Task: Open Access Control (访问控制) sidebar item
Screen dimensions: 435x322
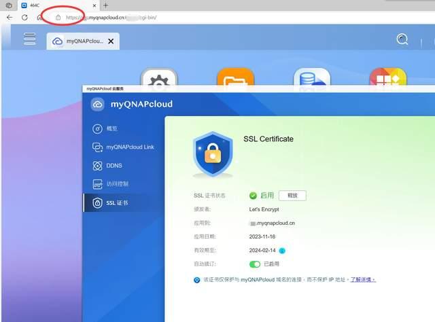Action: tap(110, 184)
